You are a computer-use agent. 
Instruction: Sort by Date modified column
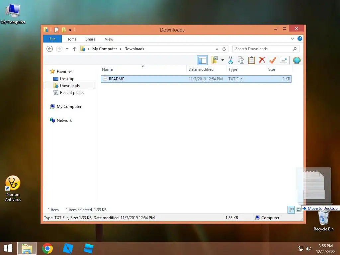(x=206, y=69)
